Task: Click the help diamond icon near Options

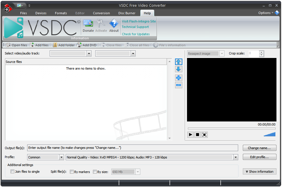Action: pyautogui.click(x=277, y=13)
